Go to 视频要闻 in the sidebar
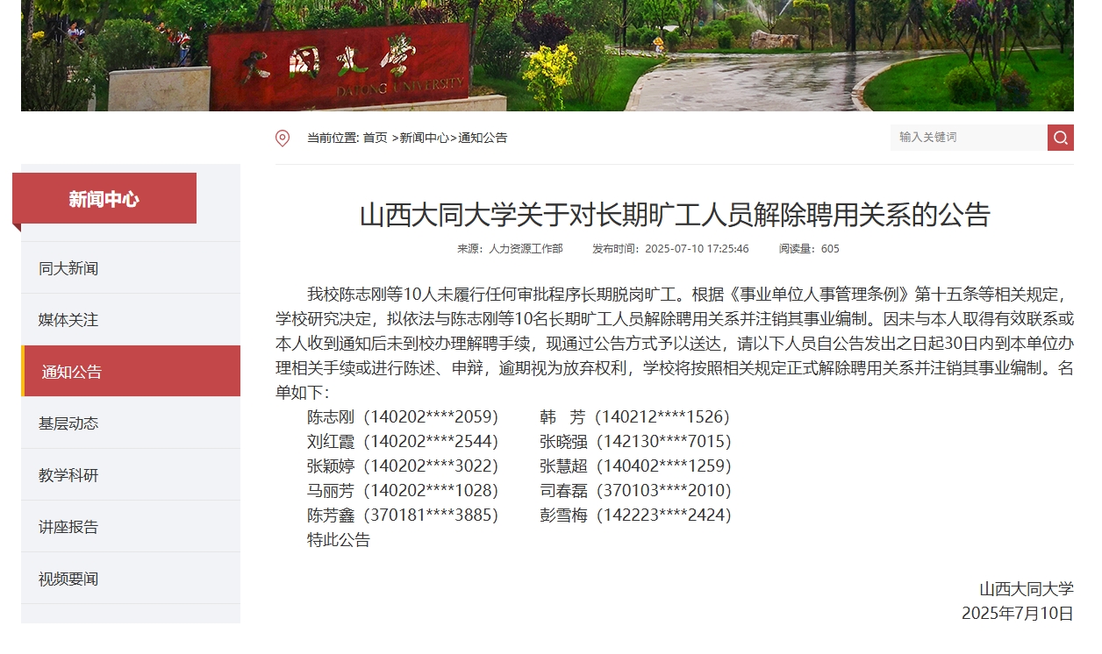This screenshot has height=654, width=1102. tap(68, 579)
